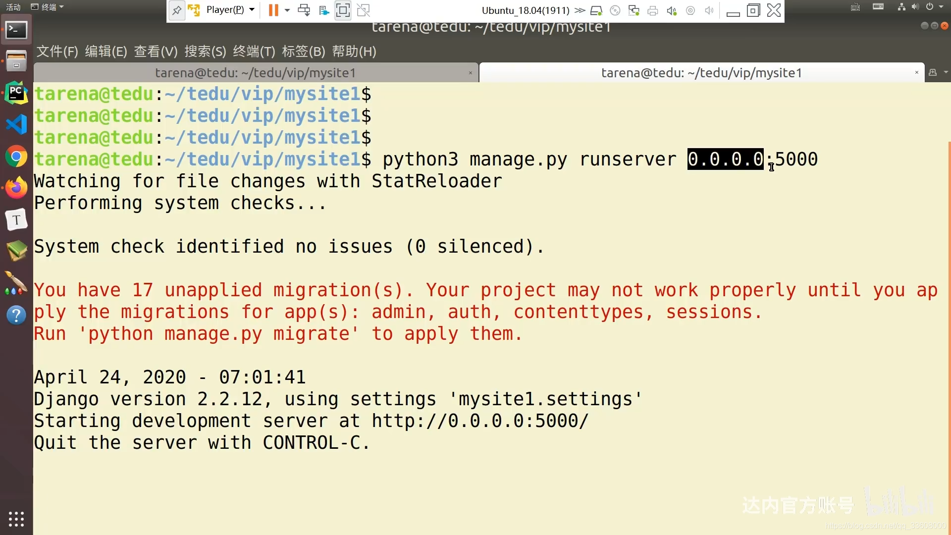
Task: Open the 终端 application menu in top bar
Action: 48,7
